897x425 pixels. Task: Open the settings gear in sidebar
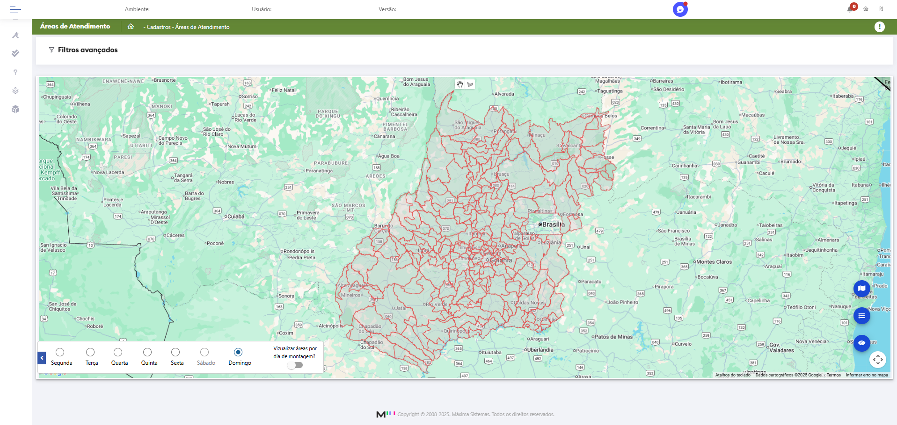click(15, 91)
